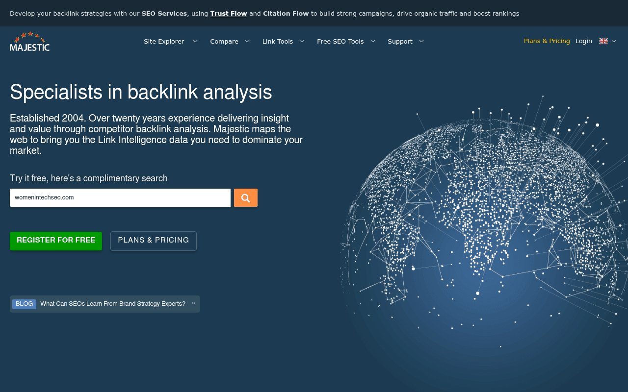Viewport: 628px width, 392px height.
Task: Click the Majestic logo
Action: coord(29,41)
